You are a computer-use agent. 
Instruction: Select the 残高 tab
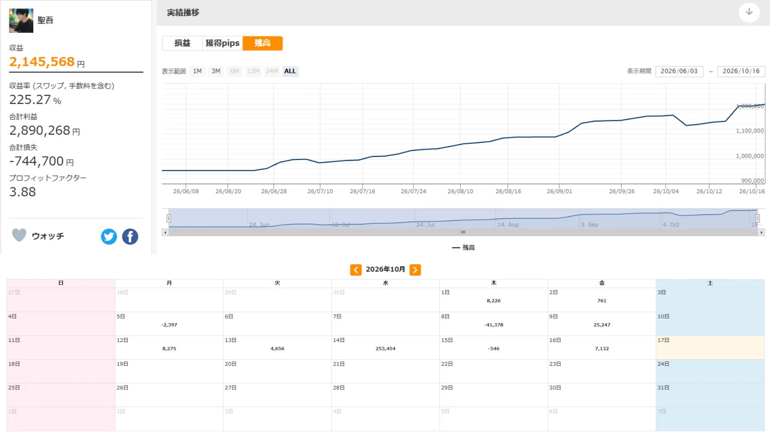point(263,43)
